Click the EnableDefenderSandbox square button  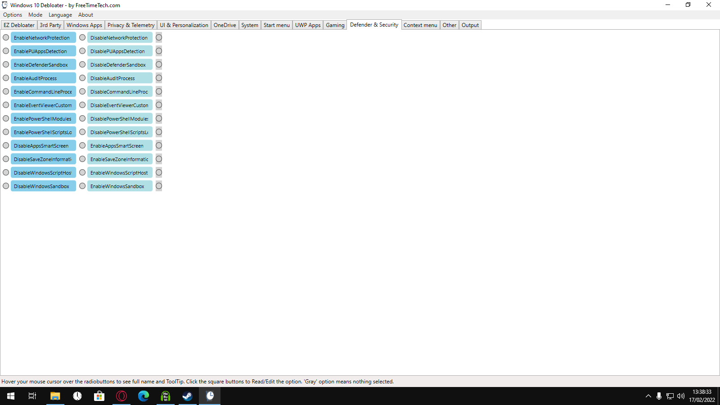point(43,64)
